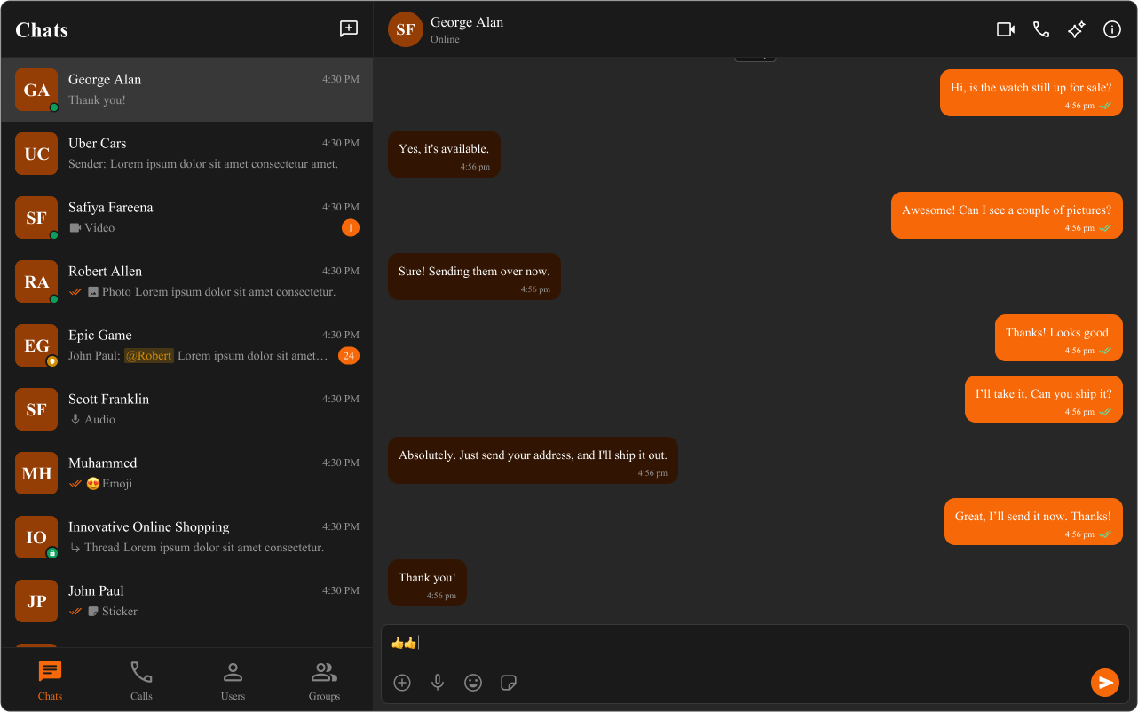Open the emoji picker
Viewport: 1138px width, 712px height.
(x=473, y=683)
